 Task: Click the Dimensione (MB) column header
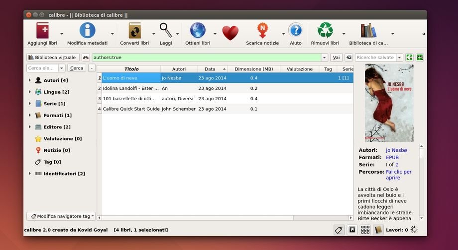tap(253, 69)
